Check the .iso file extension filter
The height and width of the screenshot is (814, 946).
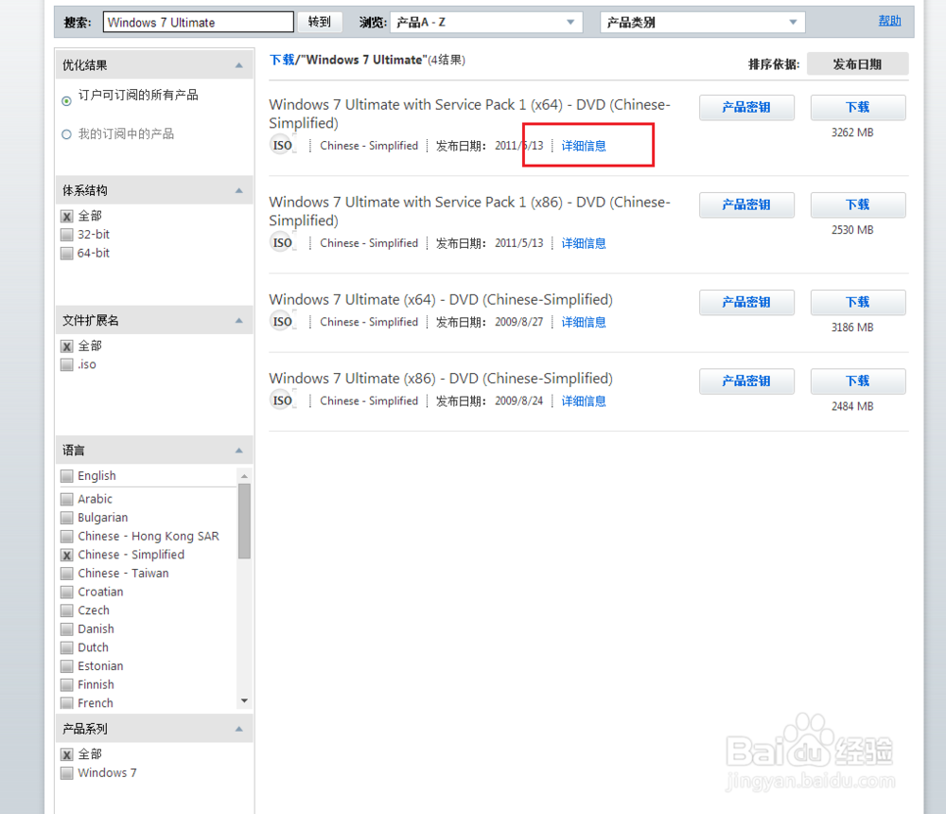[x=67, y=364]
